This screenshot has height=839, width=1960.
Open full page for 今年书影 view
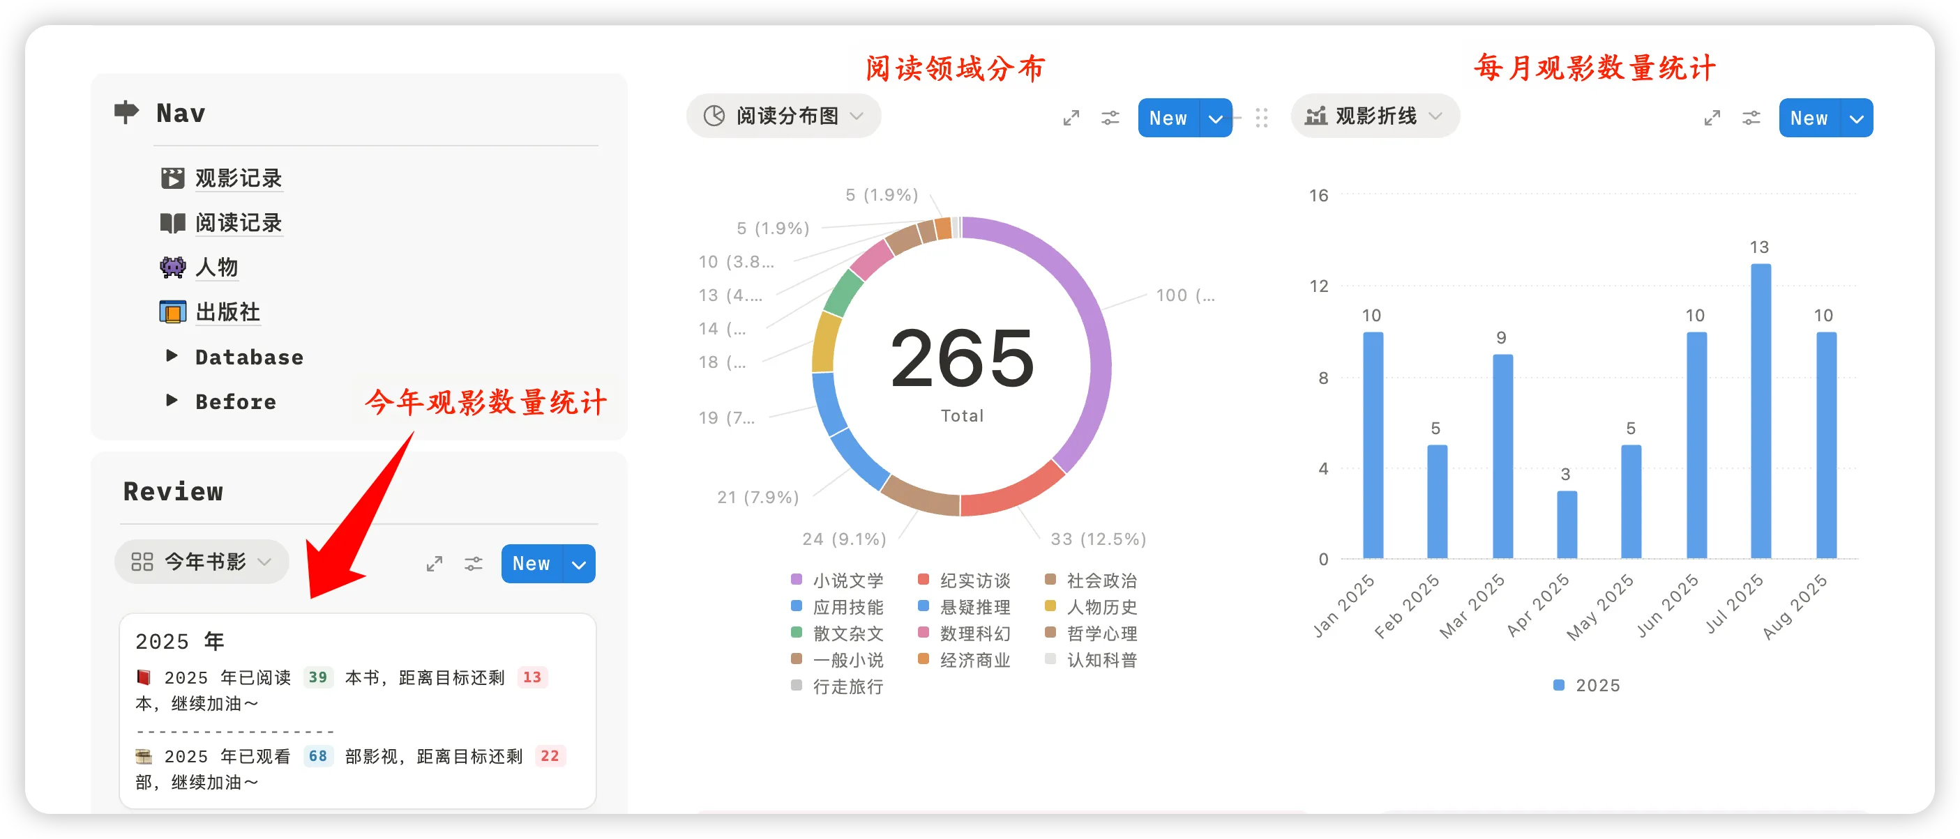point(435,563)
